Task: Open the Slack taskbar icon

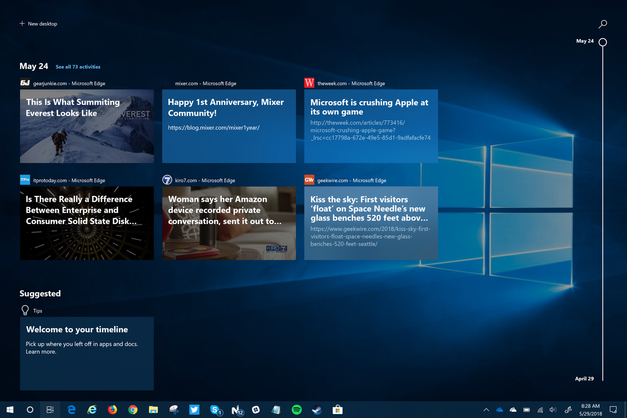Action: (256, 410)
